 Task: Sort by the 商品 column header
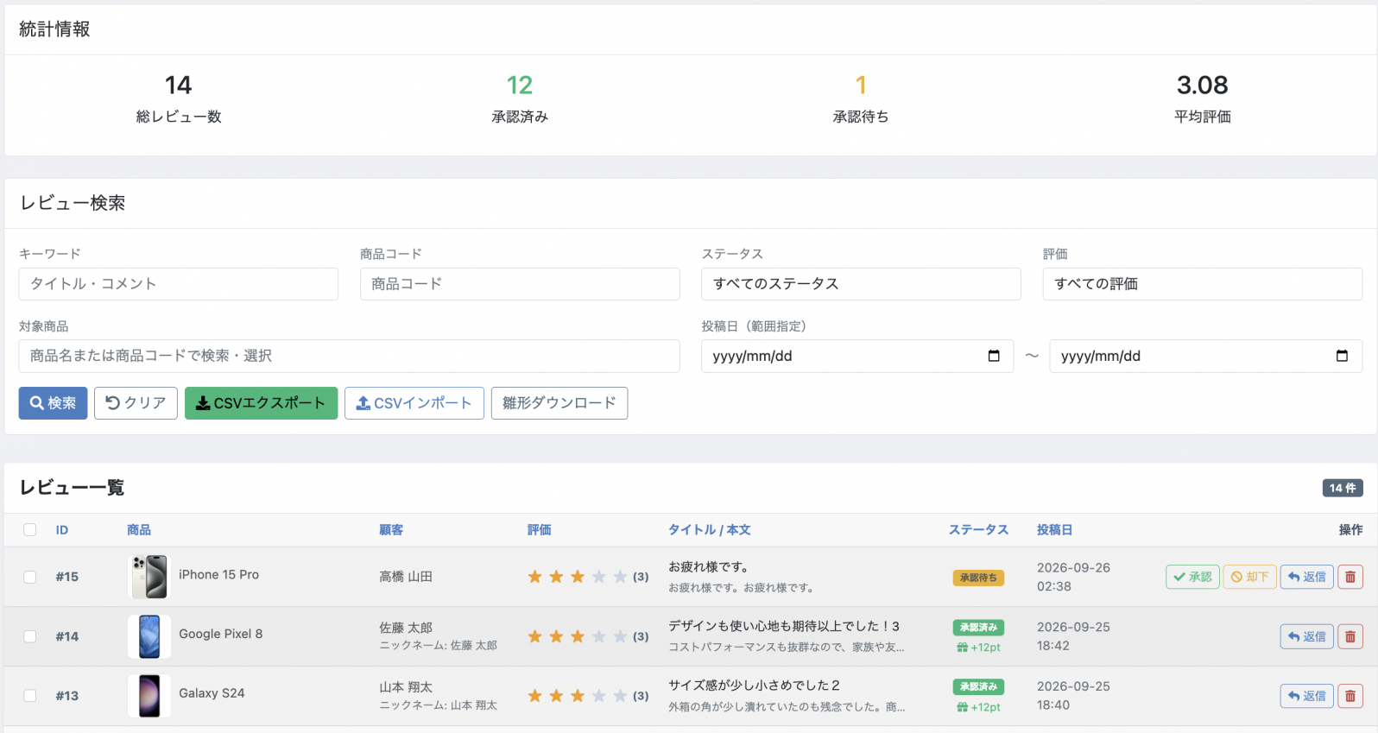pos(139,530)
